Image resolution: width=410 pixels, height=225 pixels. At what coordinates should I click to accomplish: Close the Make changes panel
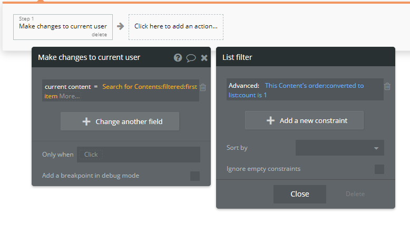[204, 58]
